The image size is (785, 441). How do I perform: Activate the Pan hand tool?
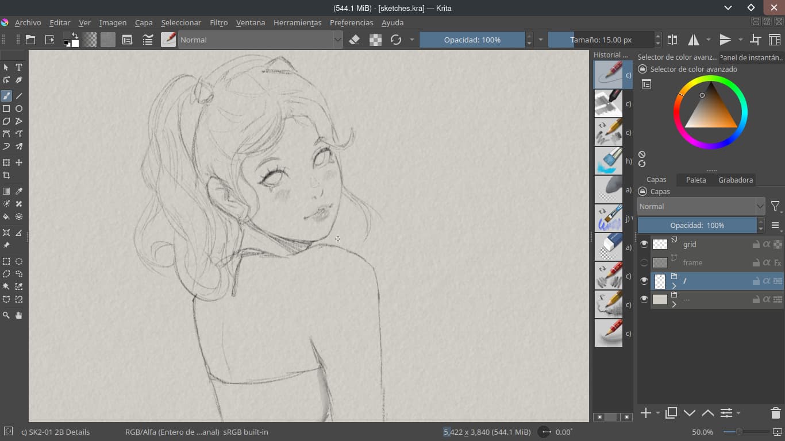[19, 315]
